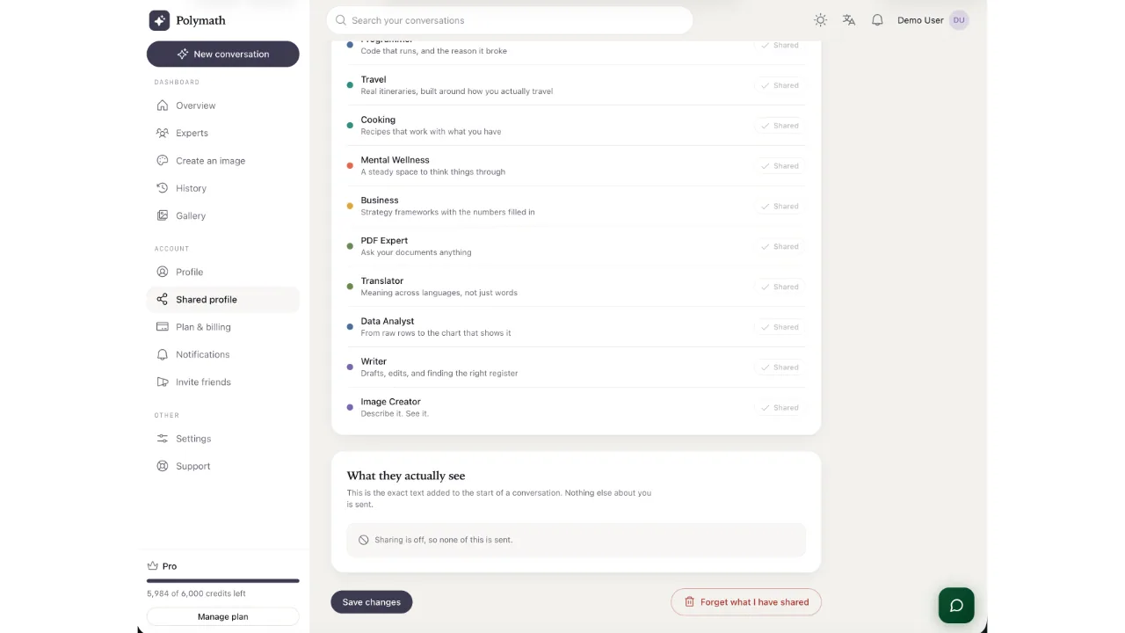Toggle Shared for Image Creator
This screenshot has width=1125, height=633.
click(780, 408)
